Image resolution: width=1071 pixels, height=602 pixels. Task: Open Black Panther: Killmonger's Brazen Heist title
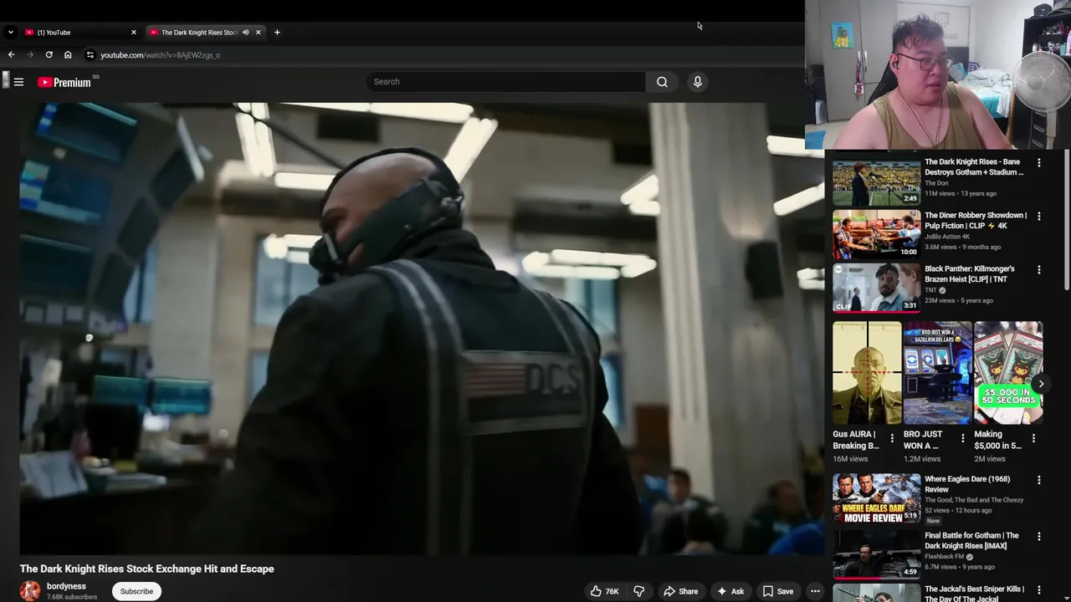(970, 274)
